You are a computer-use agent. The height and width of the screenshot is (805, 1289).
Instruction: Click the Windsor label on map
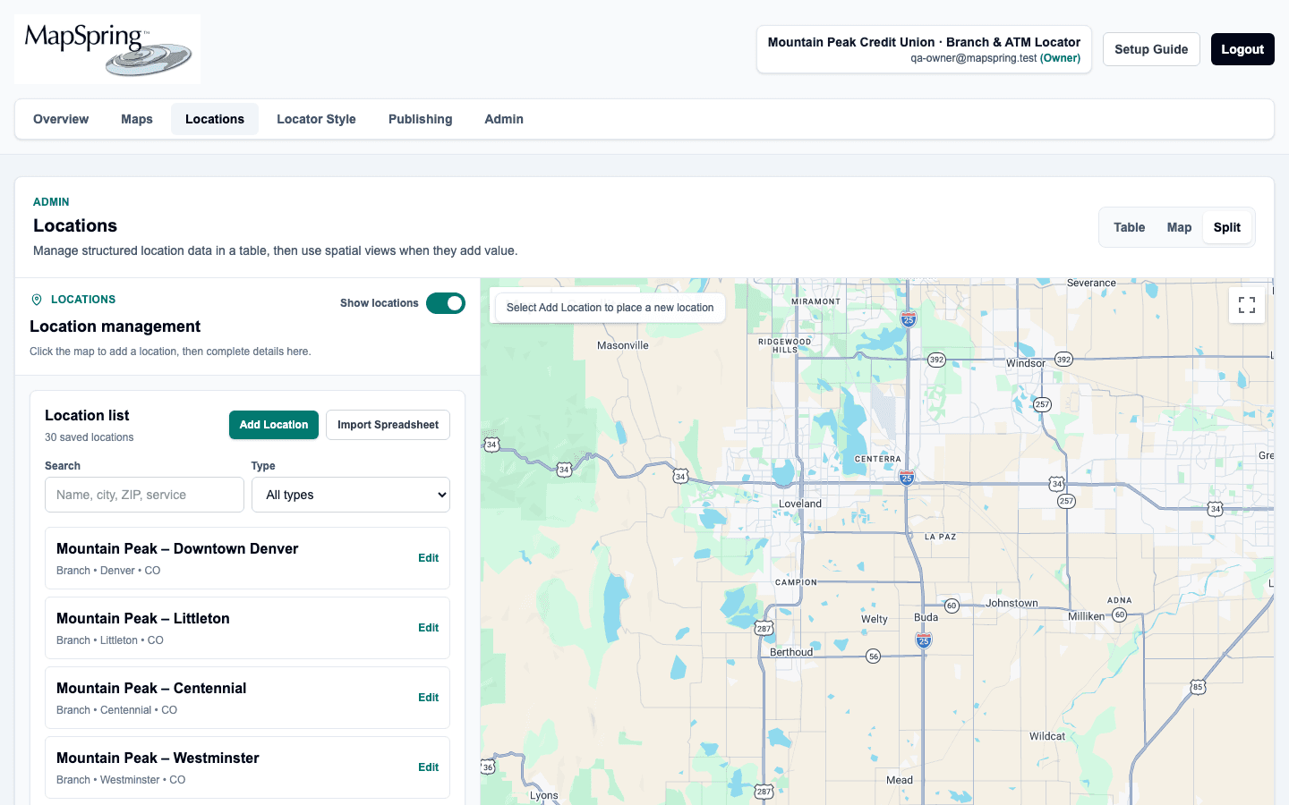coord(1025,363)
